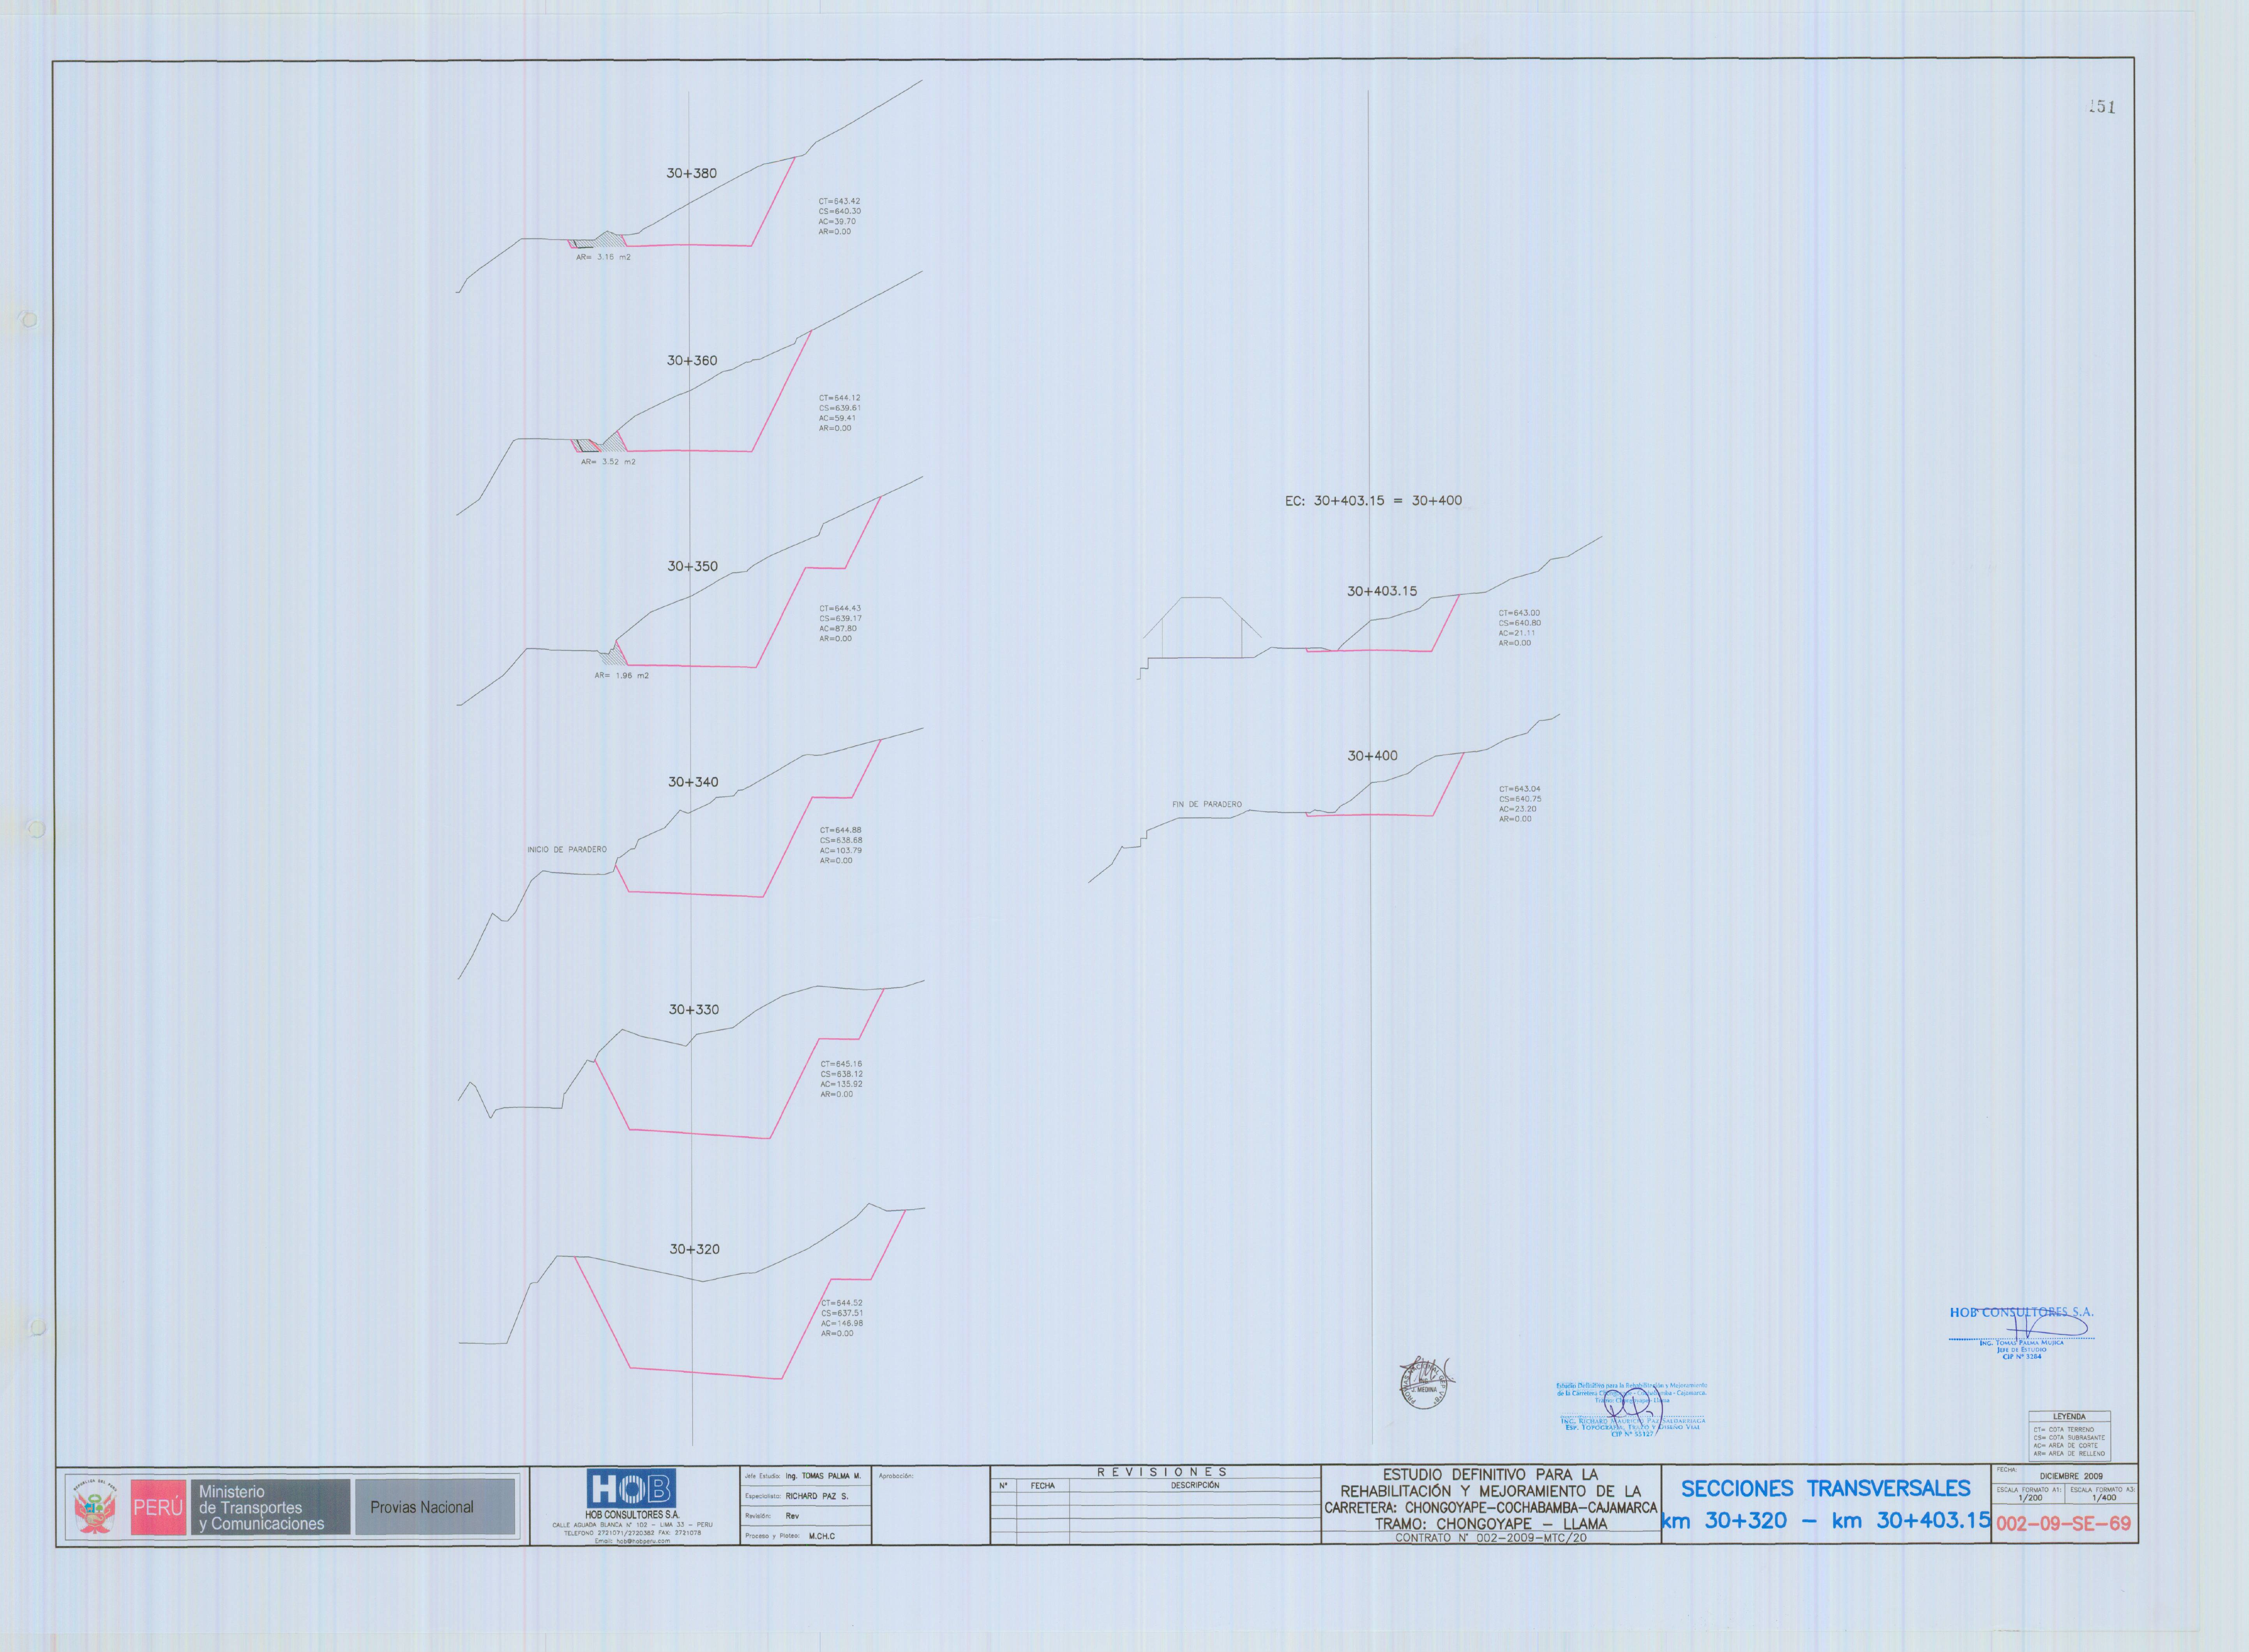Click the 1/200 A1 scale value

pyautogui.click(x=2030, y=1498)
